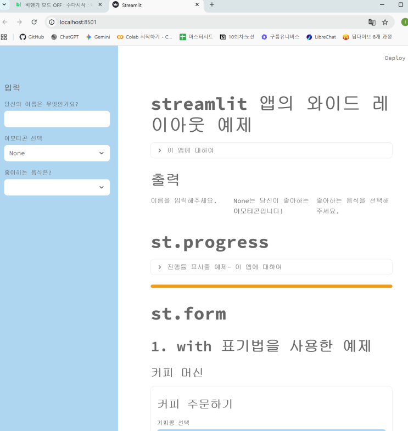Click the 커피 머신 subheading
This screenshot has height=431, width=408.
point(177,373)
